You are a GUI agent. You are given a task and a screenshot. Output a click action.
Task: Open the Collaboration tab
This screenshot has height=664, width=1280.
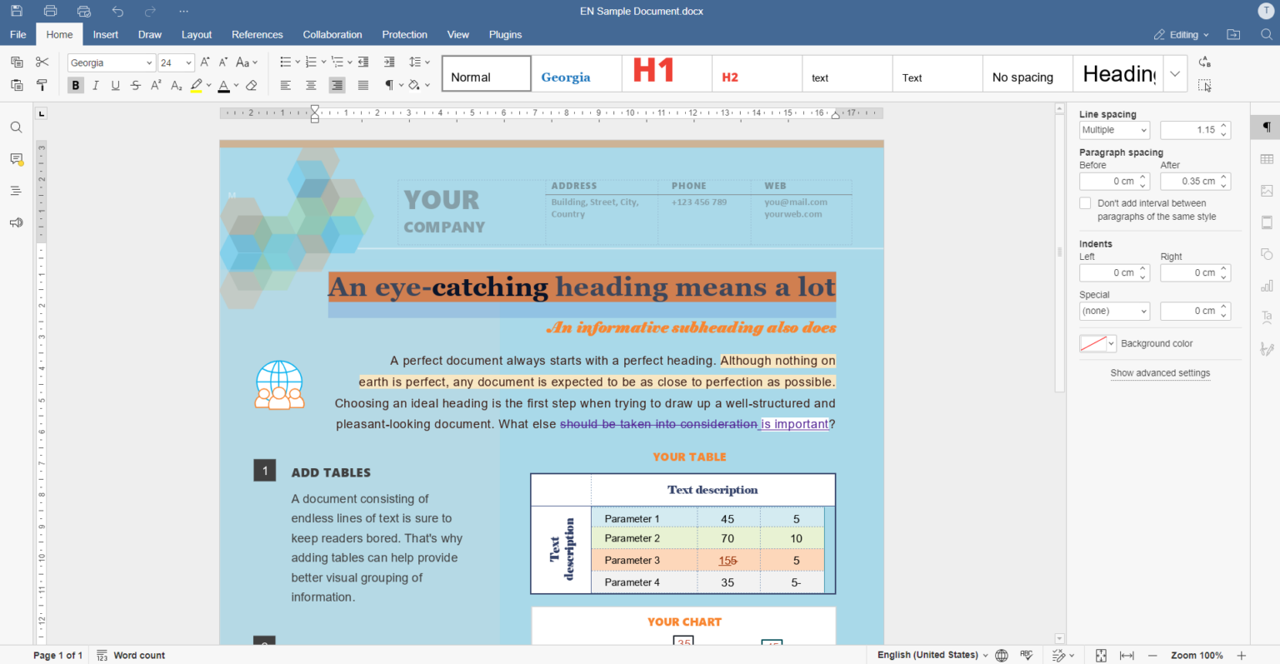[332, 34]
